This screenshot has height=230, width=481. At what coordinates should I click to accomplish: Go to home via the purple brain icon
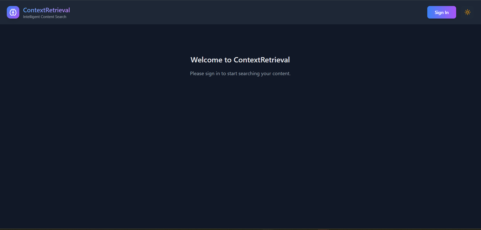tap(13, 12)
